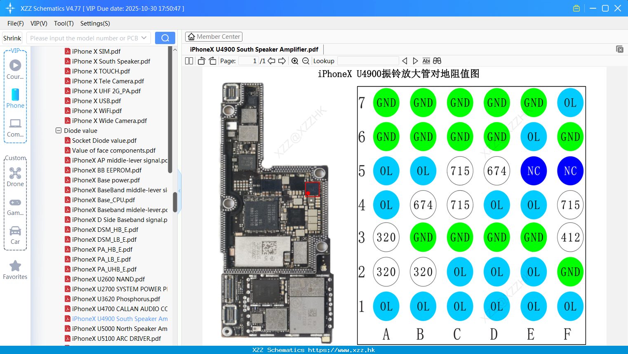Collapse the file tree panel handle
The image size is (628, 354).
point(179,191)
